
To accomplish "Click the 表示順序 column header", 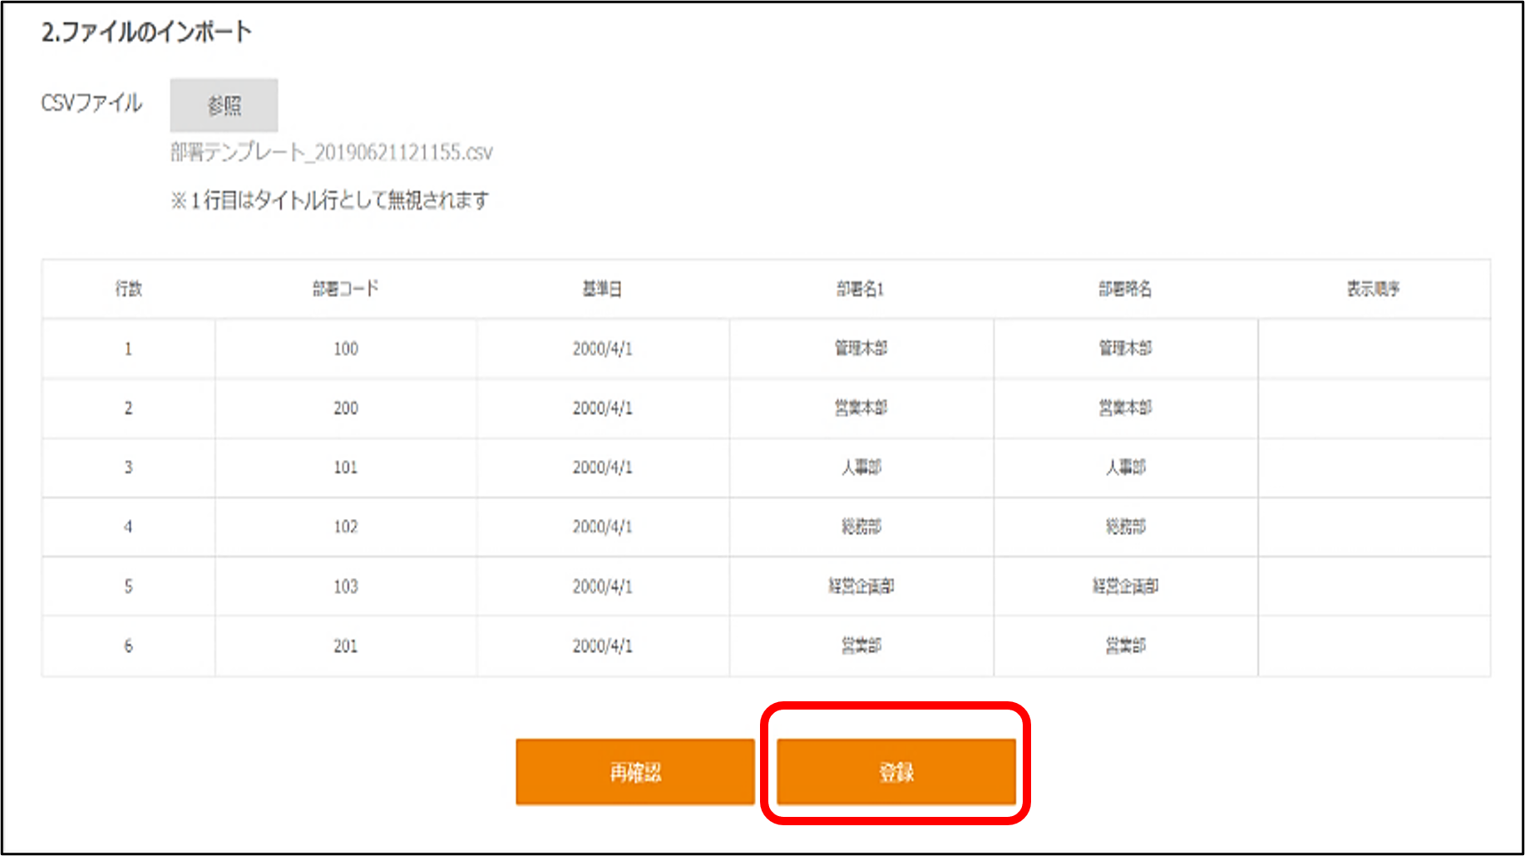I will pyautogui.click(x=1373, y=289).
